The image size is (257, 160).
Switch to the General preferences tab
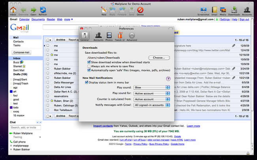[x=85, y=36]
